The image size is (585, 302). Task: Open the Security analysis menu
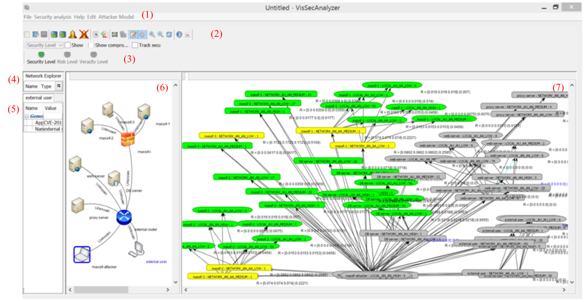coord(52,17)
